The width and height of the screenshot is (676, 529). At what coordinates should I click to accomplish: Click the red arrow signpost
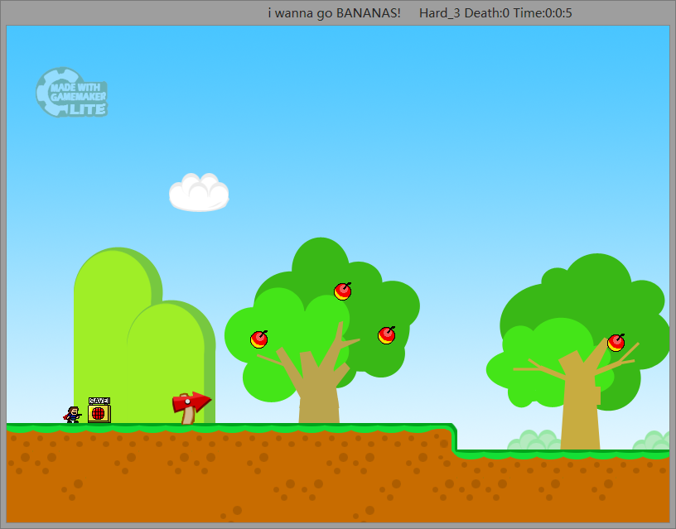(191, 405)
